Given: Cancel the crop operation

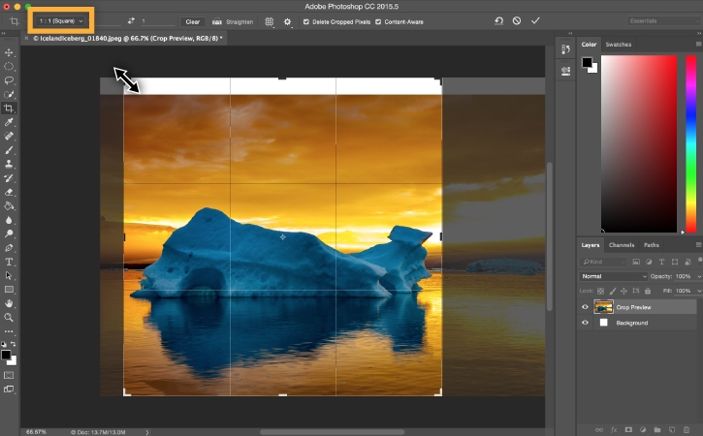Looking at the screenshot, I should pyautogui.click(x=517, y=20).
